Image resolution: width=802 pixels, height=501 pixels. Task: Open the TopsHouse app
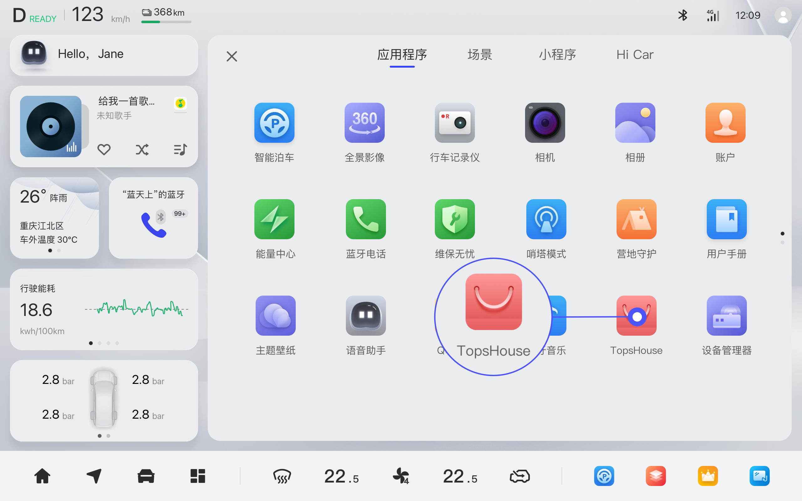pyautogui.click(x=636, y=315)
